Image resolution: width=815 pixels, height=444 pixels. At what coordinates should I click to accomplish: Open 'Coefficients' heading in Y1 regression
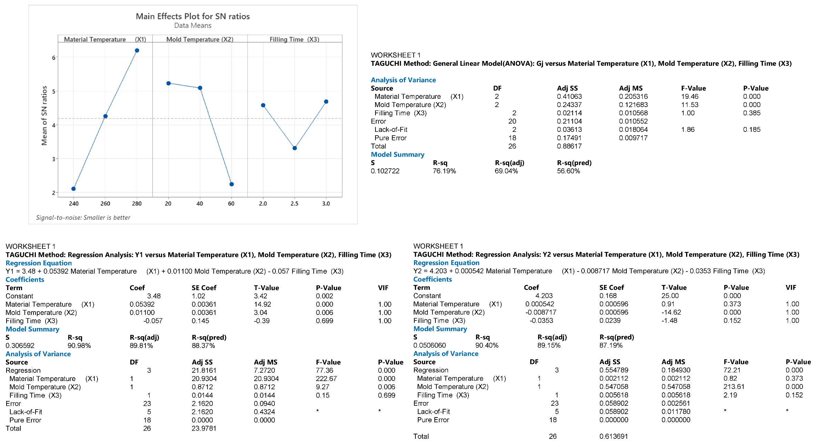[25, 279]
